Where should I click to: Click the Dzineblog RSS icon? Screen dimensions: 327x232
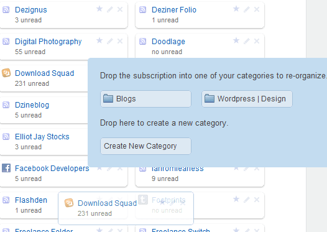tap(6, 105)
